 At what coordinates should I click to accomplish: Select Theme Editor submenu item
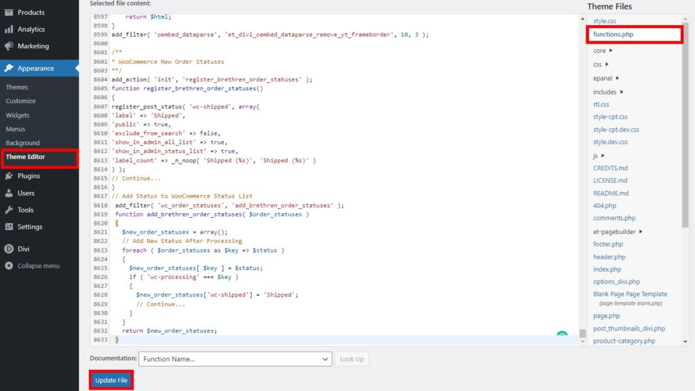point(25,157)
